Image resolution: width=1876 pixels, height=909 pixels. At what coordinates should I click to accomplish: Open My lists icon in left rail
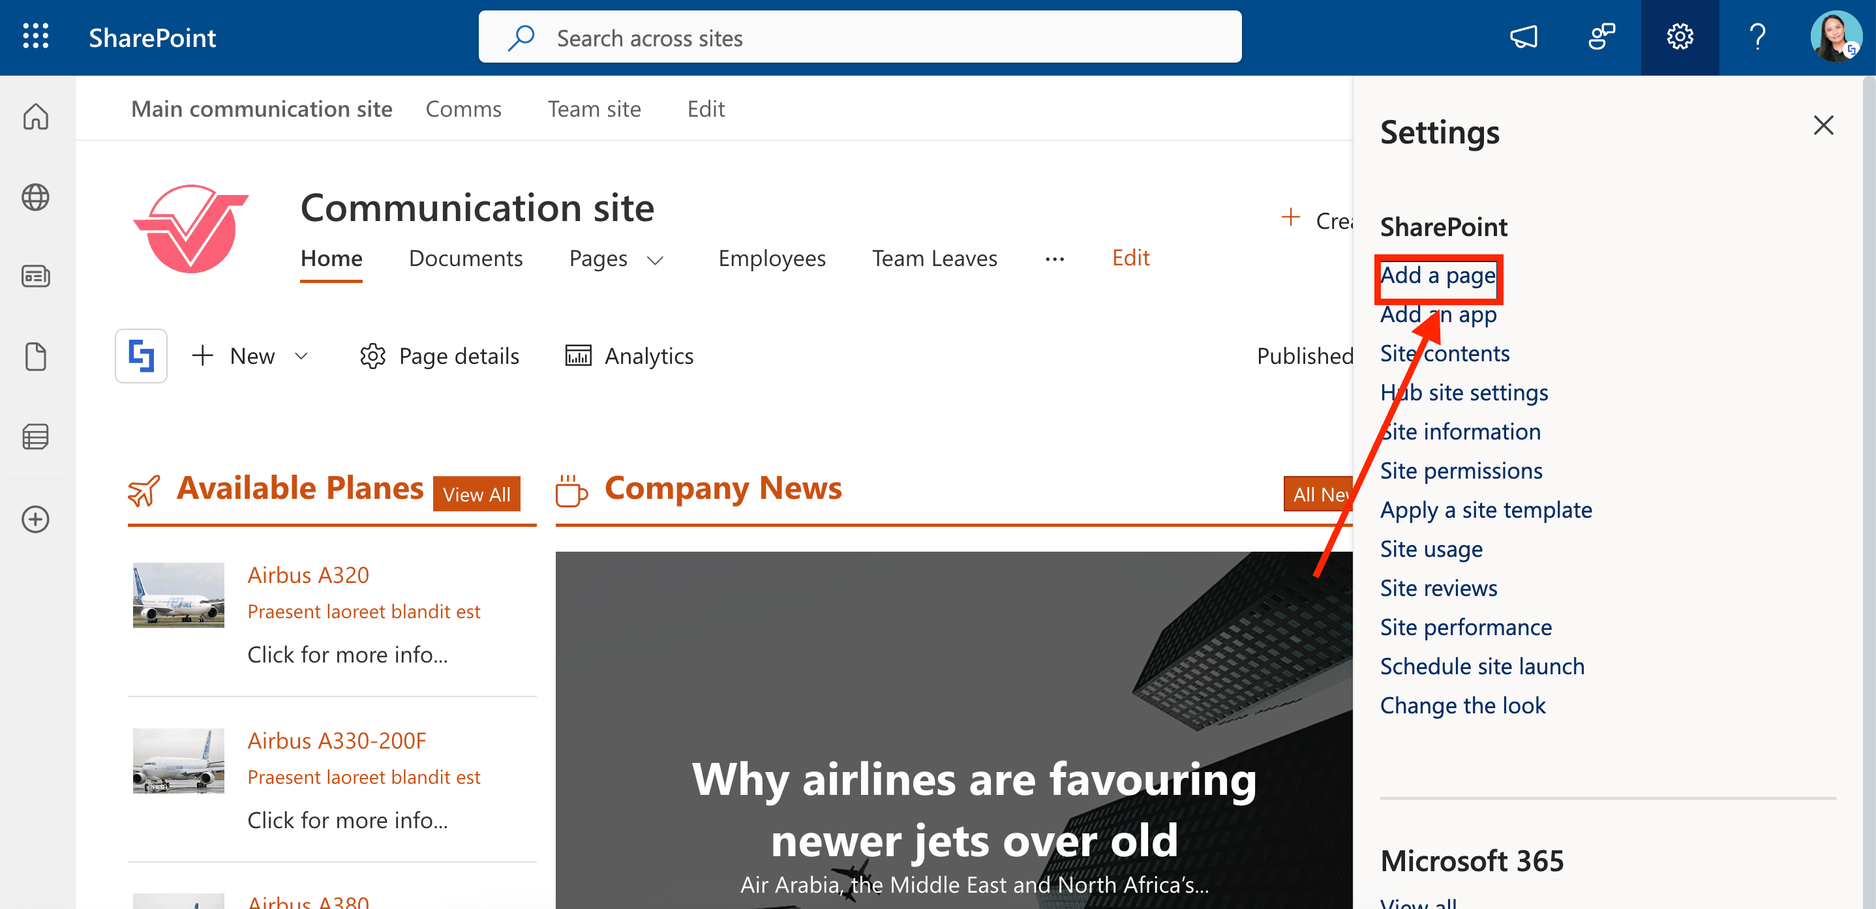(x=36, y=437)
